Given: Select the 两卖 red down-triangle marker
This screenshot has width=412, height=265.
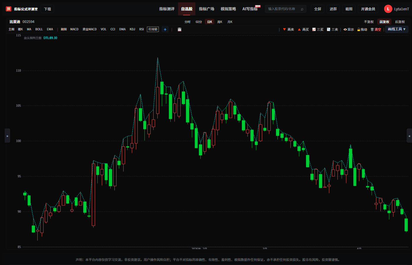Looking at the screenshot, I should [x=288, y=29].
